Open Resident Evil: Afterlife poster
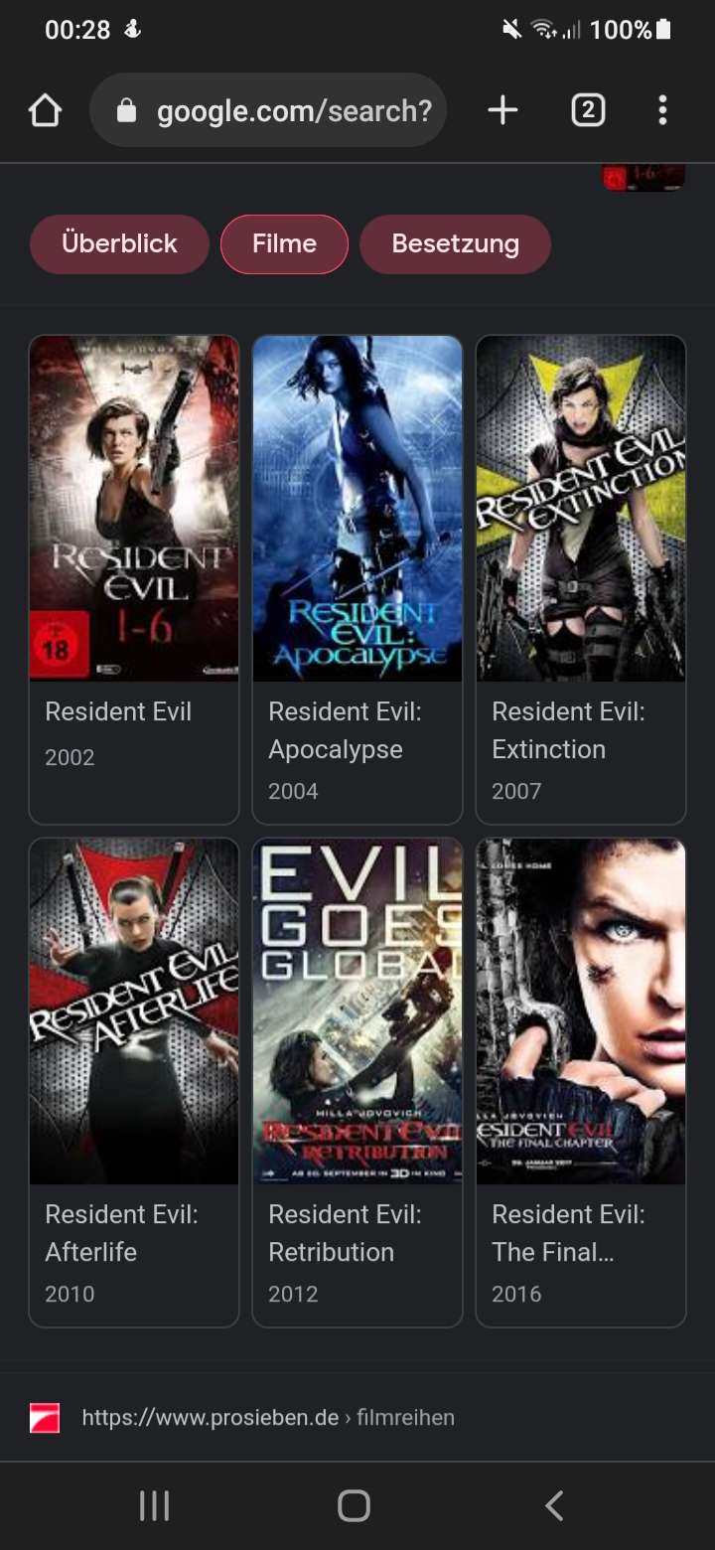 pos(134,1010)
